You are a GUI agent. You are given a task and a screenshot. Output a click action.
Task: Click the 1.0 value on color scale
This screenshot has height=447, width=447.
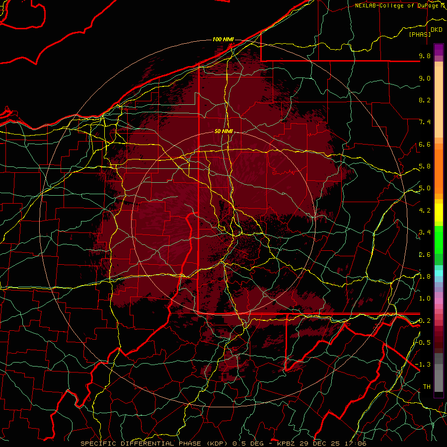pos(425,298)
